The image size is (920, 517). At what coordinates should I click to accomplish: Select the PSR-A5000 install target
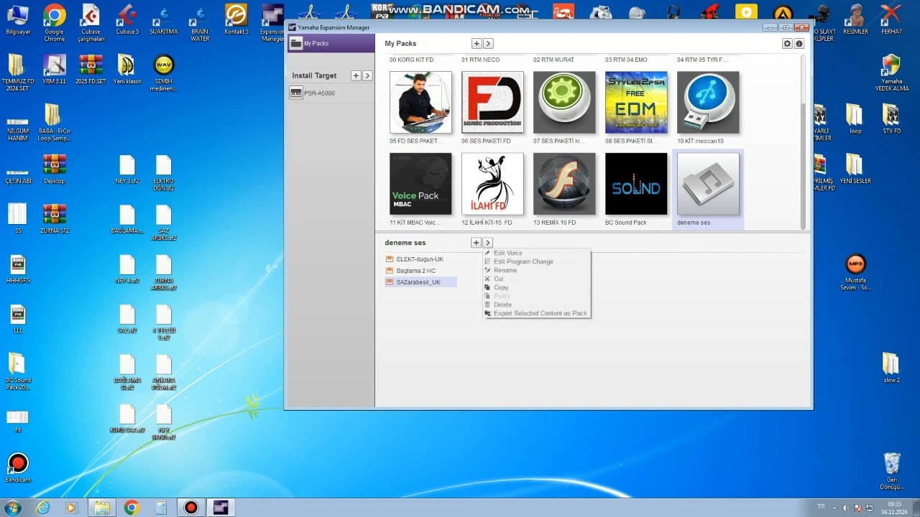click(331, 93)
